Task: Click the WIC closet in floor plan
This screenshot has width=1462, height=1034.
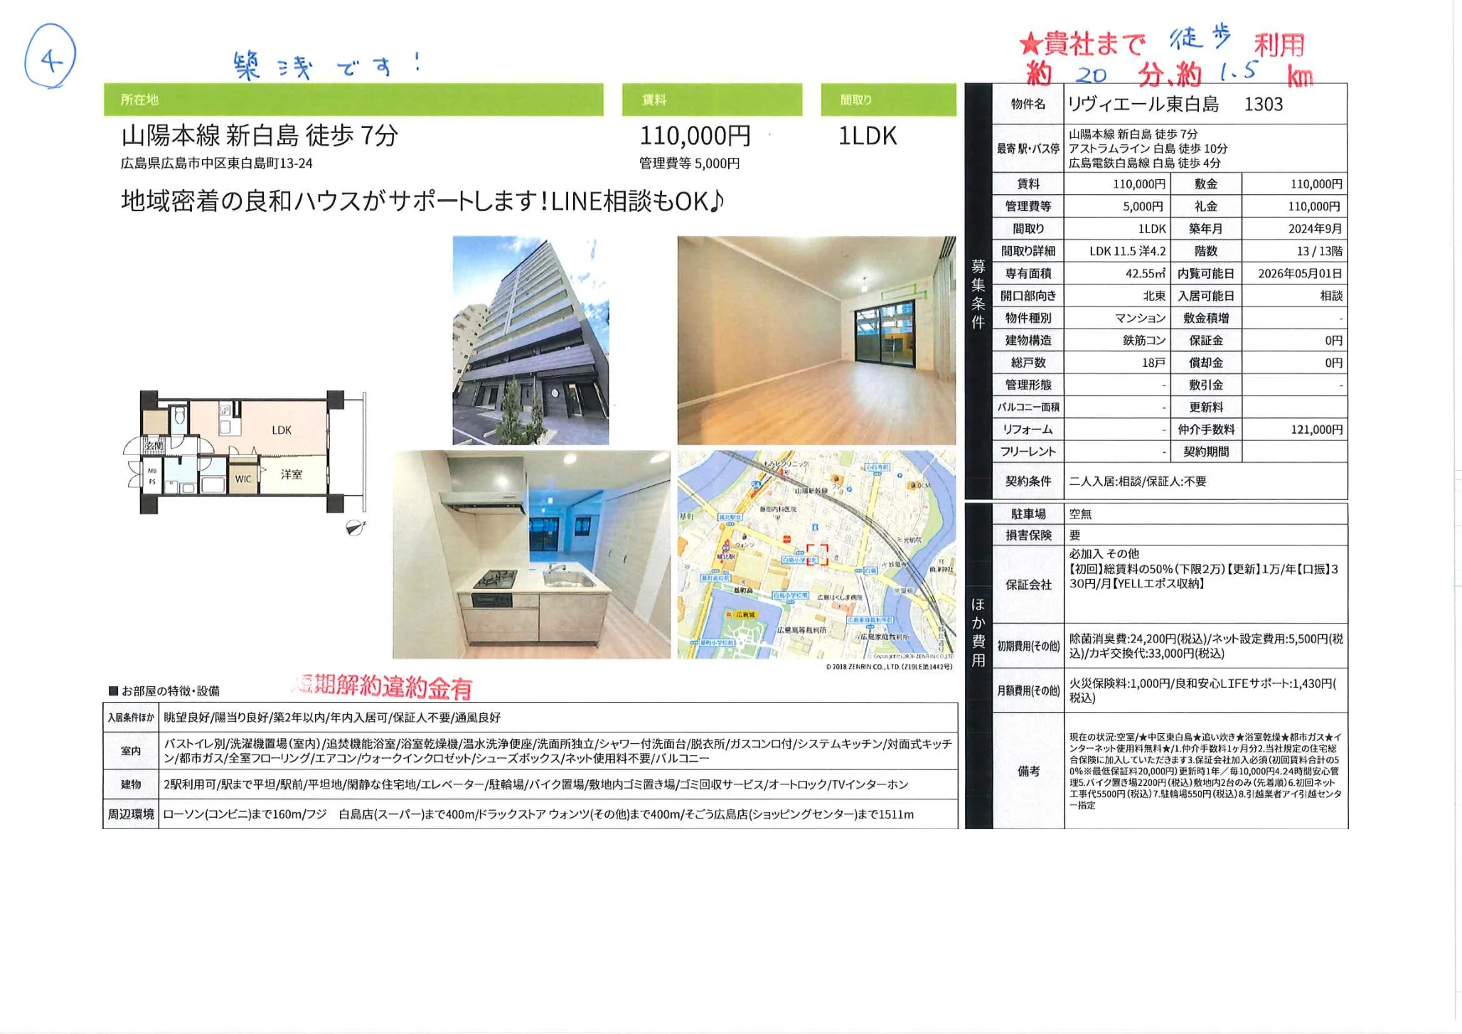Action: tap(243, 479)
